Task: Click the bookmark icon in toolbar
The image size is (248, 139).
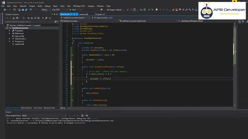Action: [x=157, y=10]
